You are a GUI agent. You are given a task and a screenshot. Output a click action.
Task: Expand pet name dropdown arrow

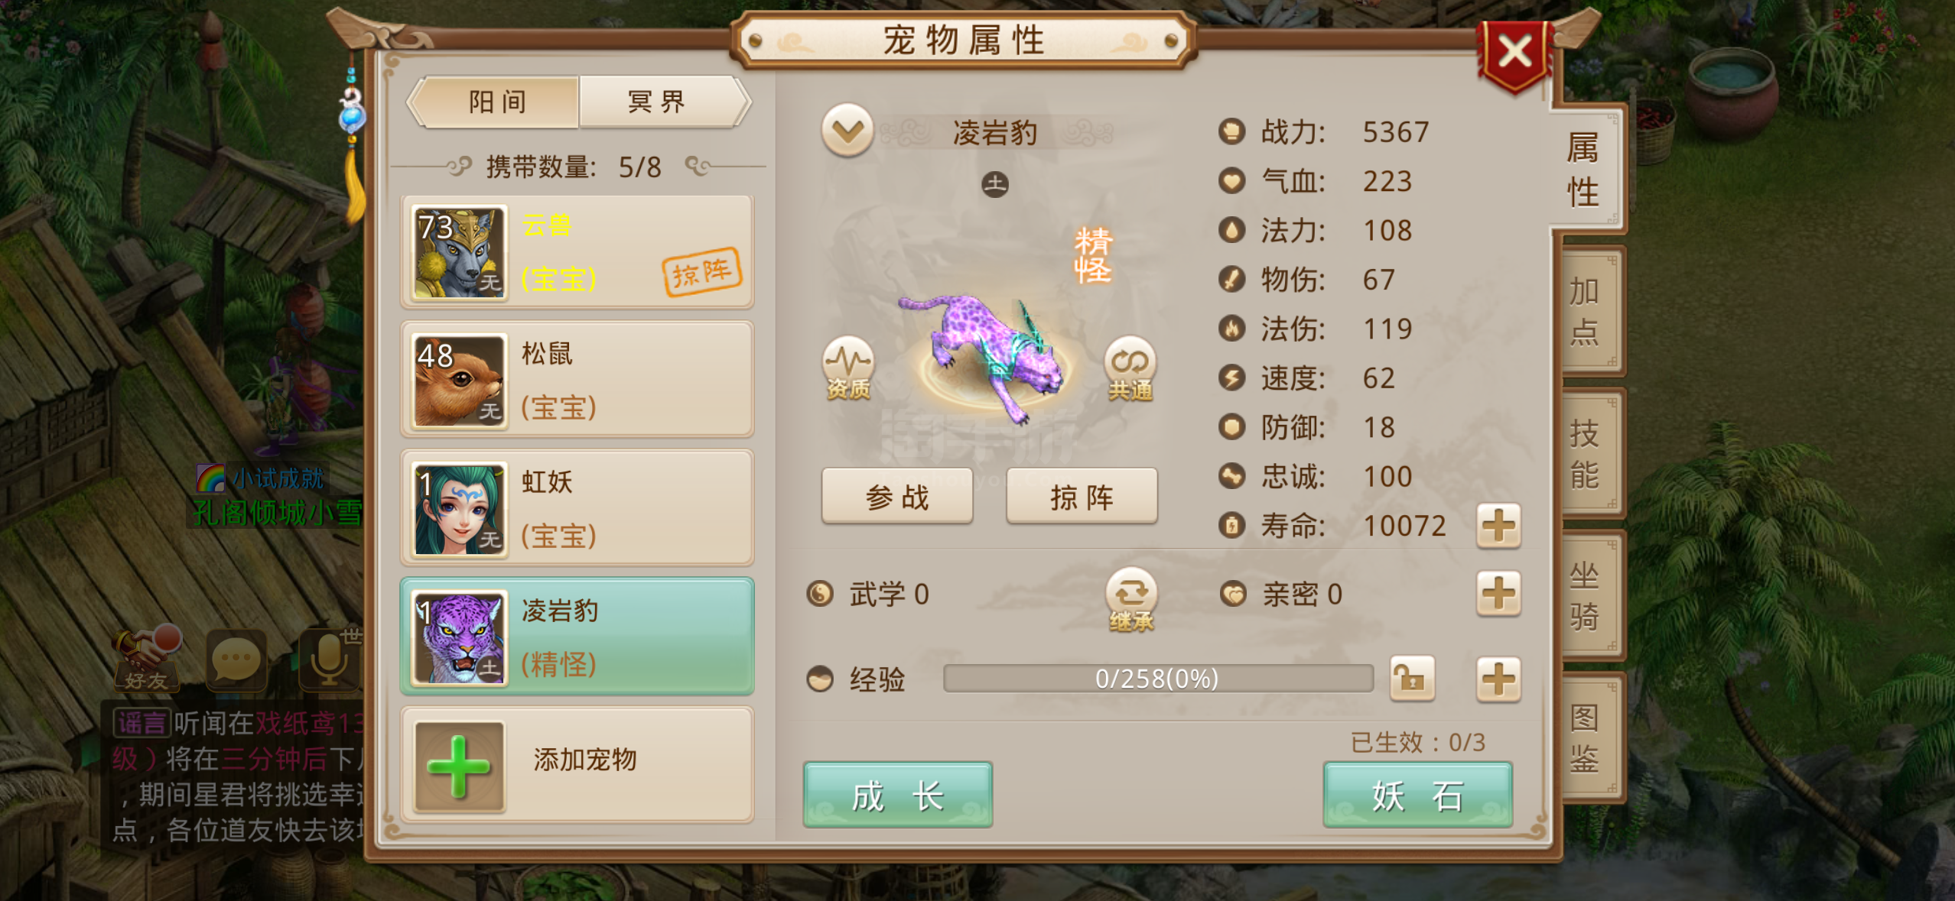click(x=847, y=131)
